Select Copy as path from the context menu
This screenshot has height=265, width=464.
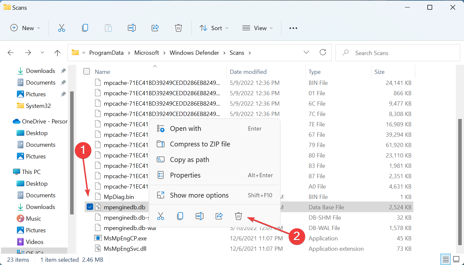189,159
